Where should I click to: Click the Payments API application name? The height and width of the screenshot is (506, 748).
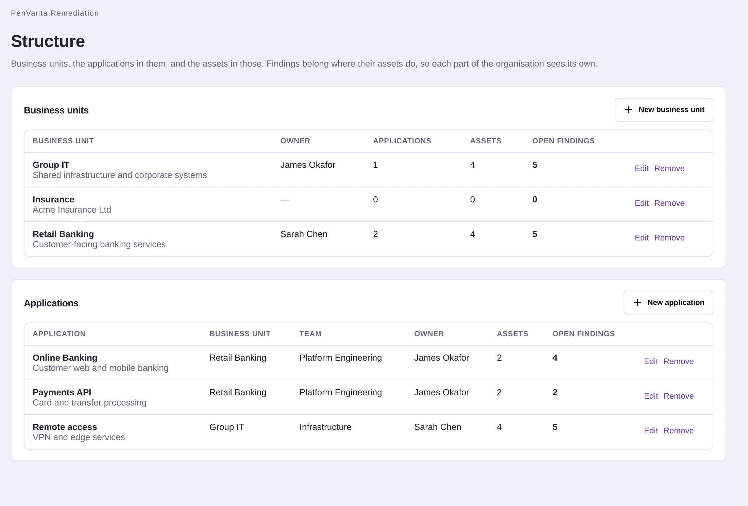tap(62, 392)
